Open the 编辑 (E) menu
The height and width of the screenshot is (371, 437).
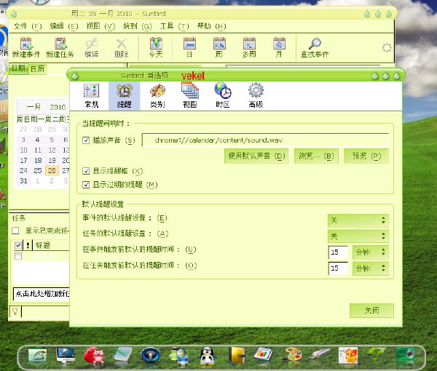click(64, 26)
